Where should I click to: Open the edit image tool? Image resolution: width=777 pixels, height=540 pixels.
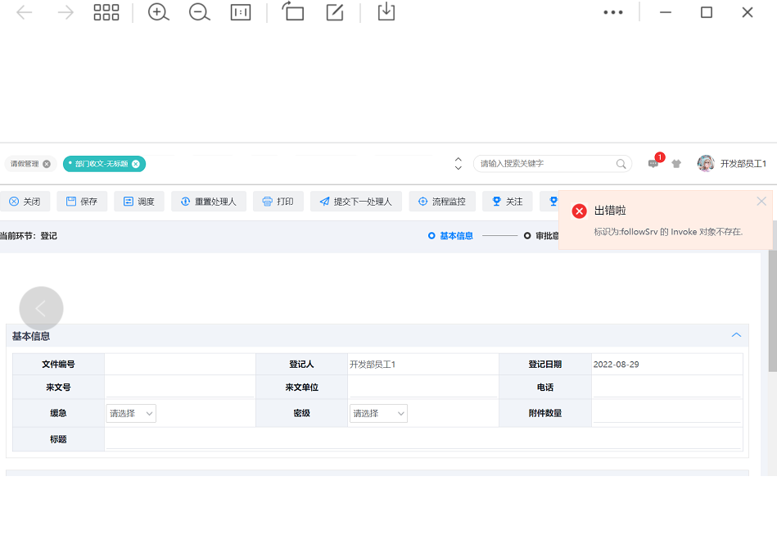(x=334, y=12)
